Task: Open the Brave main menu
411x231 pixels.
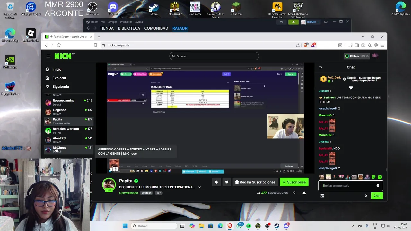Action: coord(382,45)
